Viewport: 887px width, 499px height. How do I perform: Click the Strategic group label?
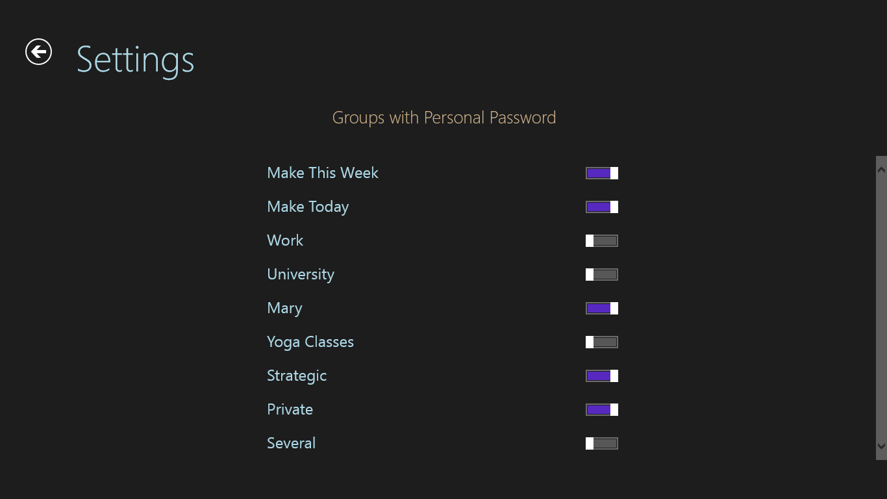pos(297,376)
